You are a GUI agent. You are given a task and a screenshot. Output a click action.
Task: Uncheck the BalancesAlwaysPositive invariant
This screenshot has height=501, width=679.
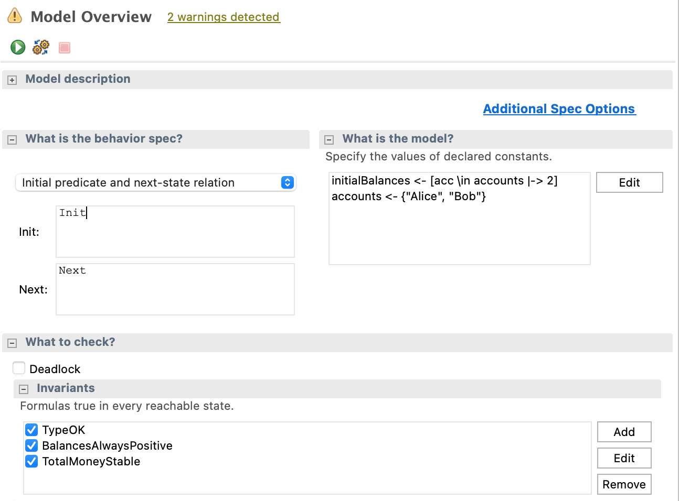[x=31, y=445]
